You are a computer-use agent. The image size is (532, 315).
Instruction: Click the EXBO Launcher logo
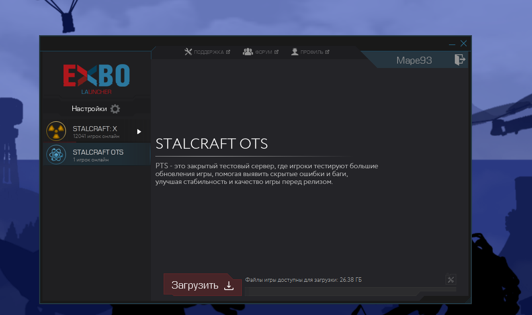(x=96, y=79)
